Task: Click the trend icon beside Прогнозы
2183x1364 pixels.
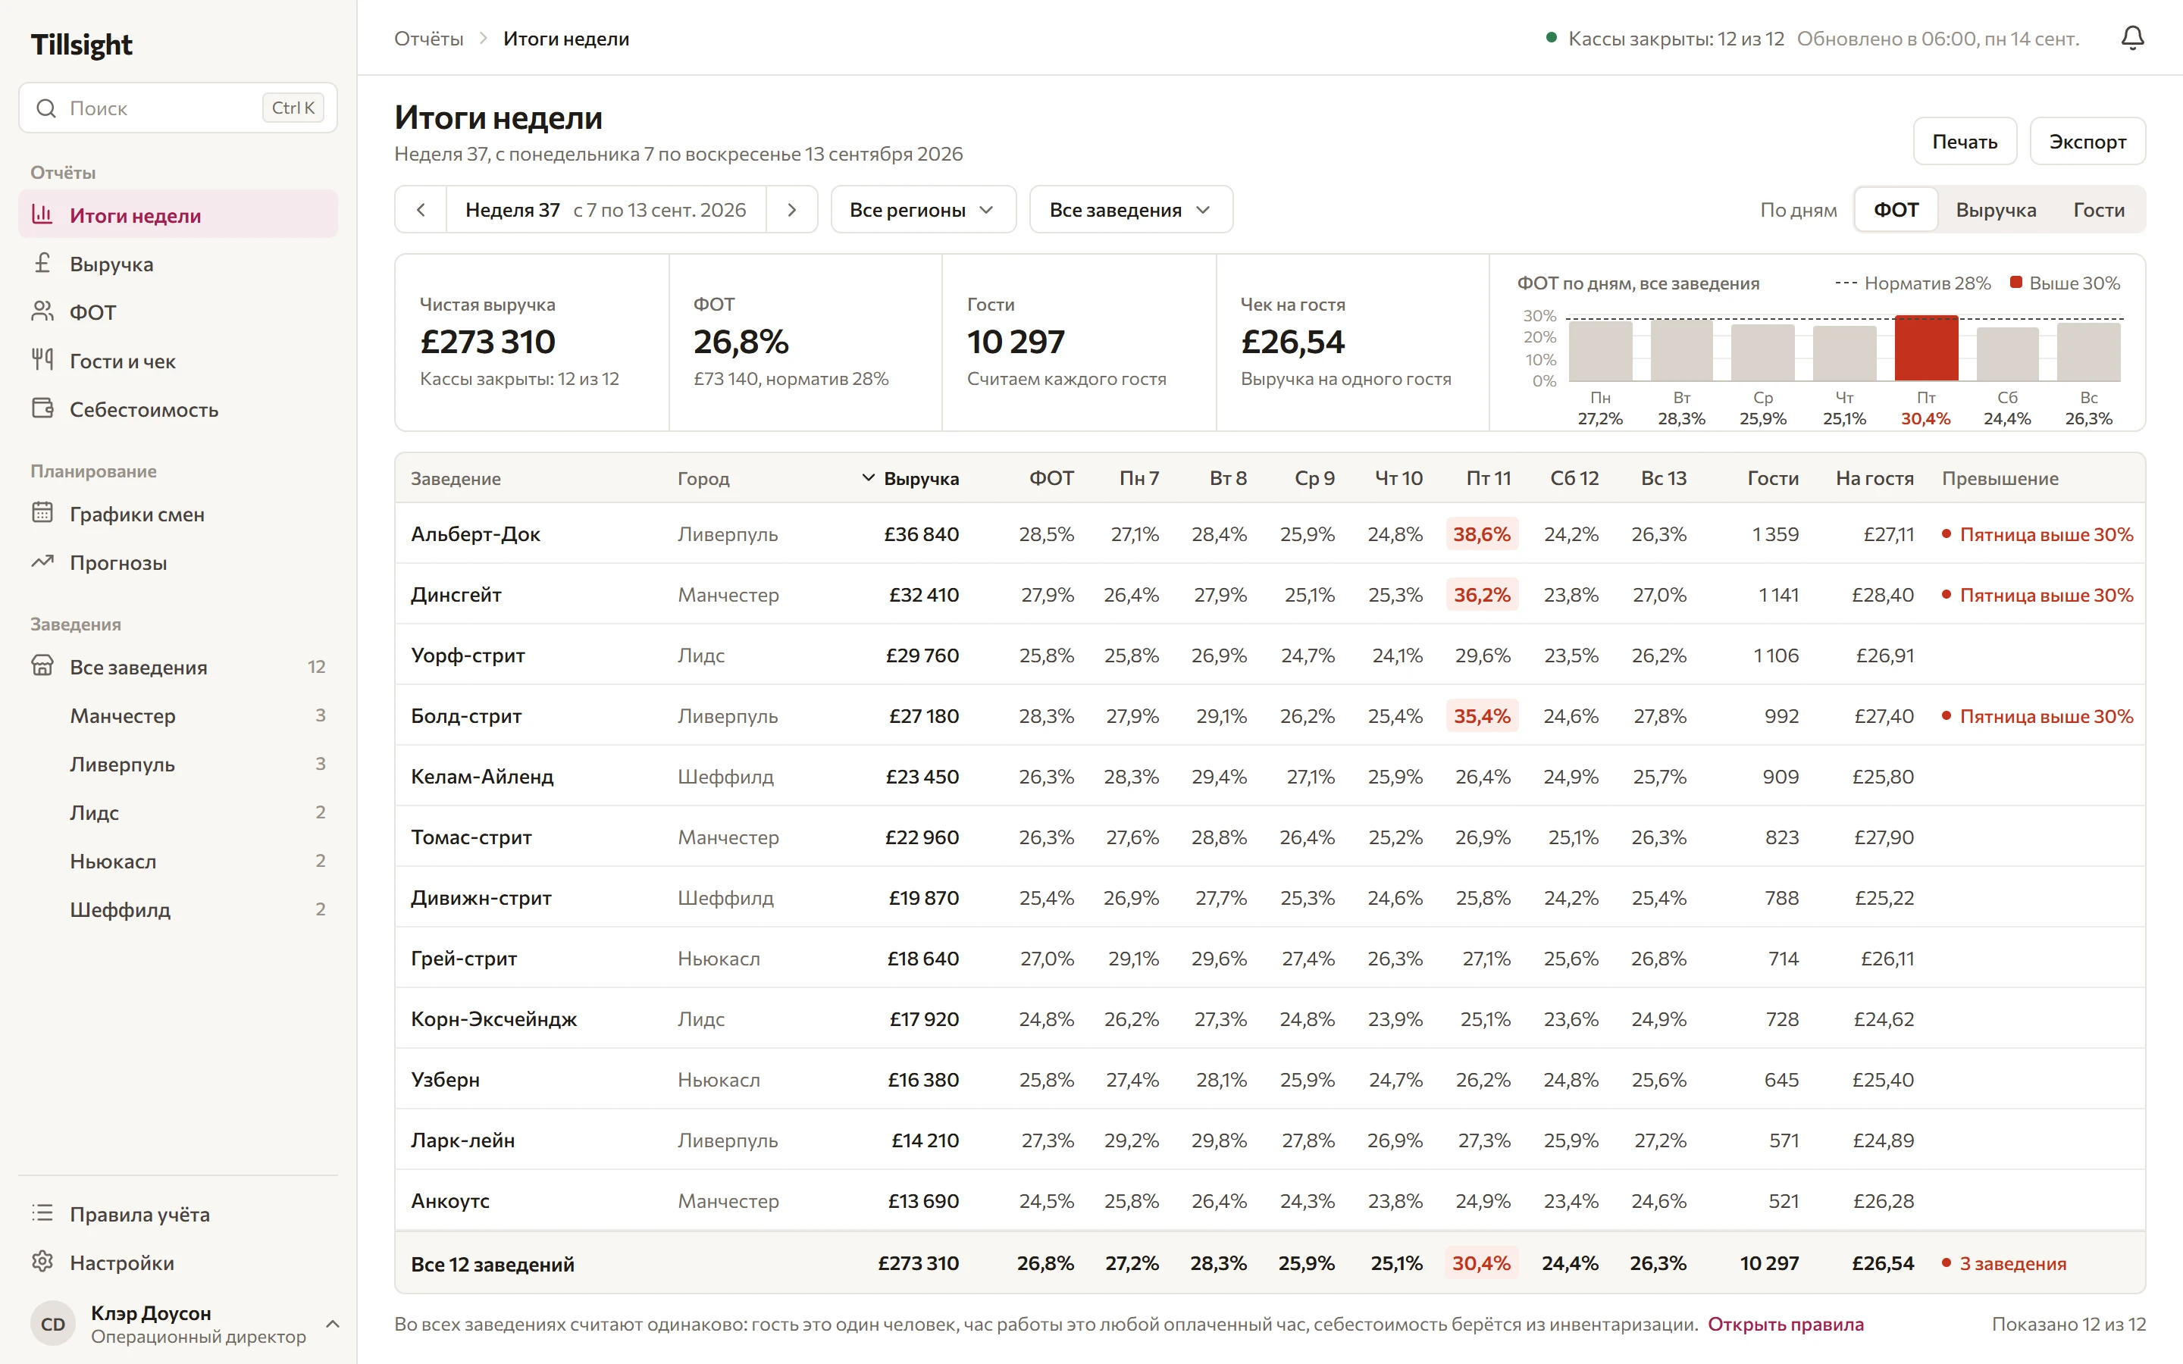Action: [x=42, y=562]
